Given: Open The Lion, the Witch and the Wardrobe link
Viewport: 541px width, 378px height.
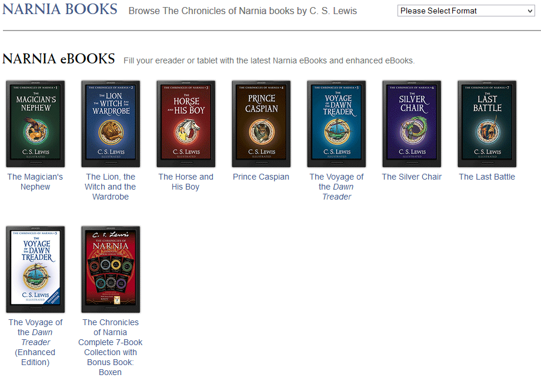Looking at the screenshot, I should pos(111,187).
